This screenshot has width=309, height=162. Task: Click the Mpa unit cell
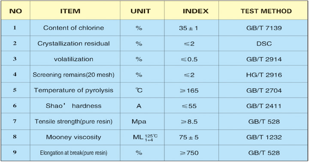coord(139,122)
